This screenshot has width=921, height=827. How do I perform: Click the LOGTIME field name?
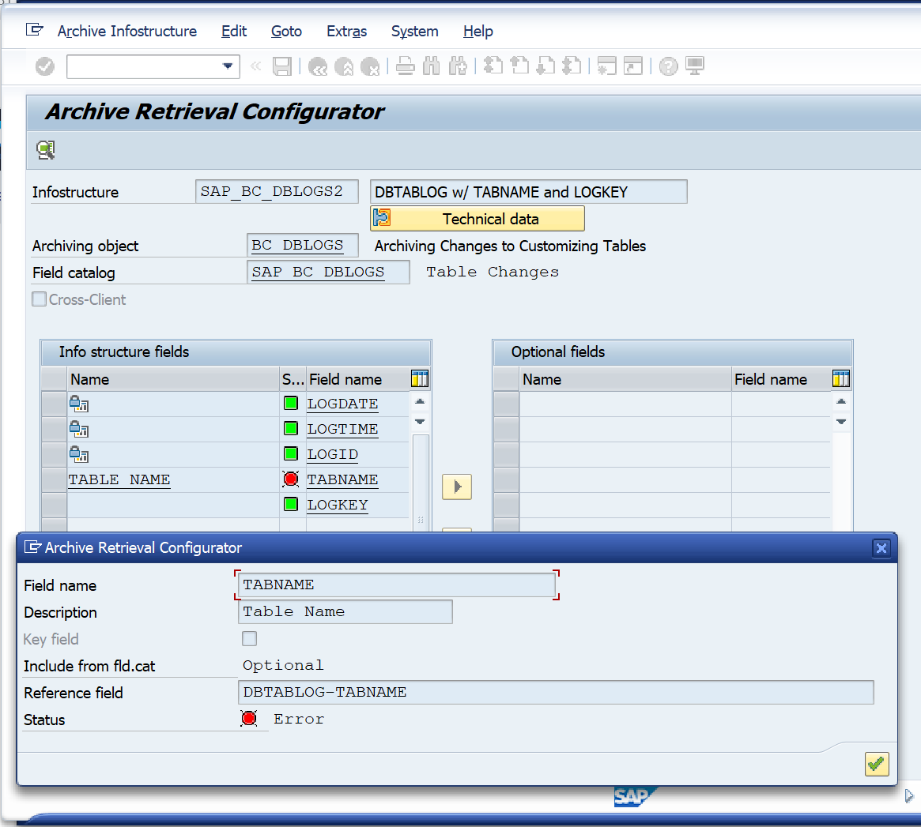click(342, 430)
